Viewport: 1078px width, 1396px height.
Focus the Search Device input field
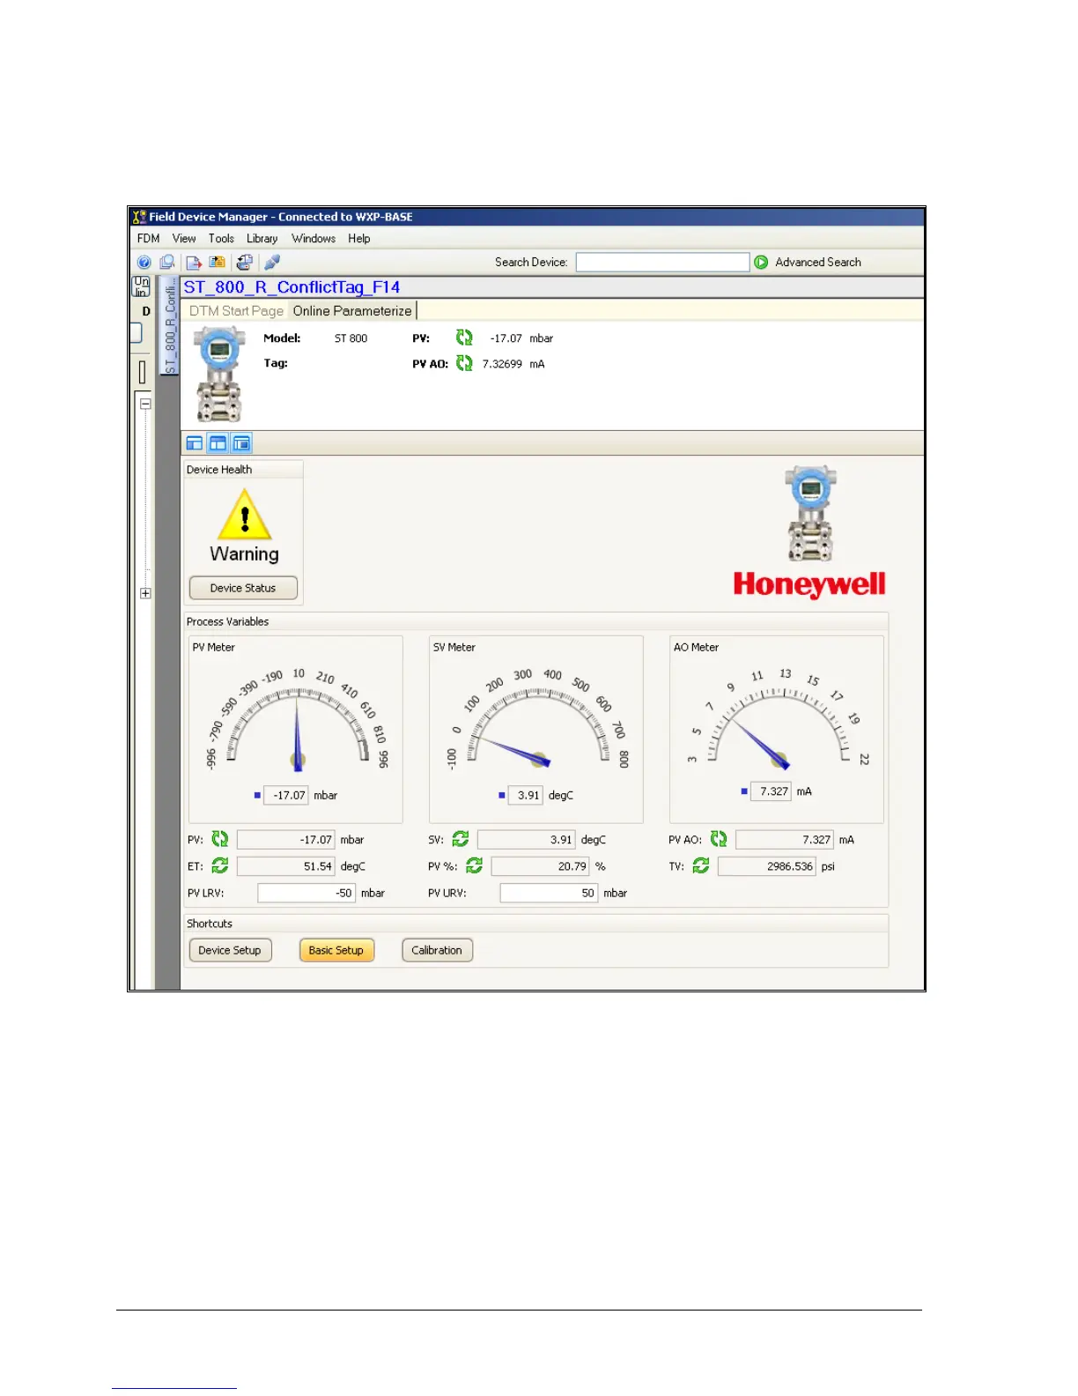662,263
